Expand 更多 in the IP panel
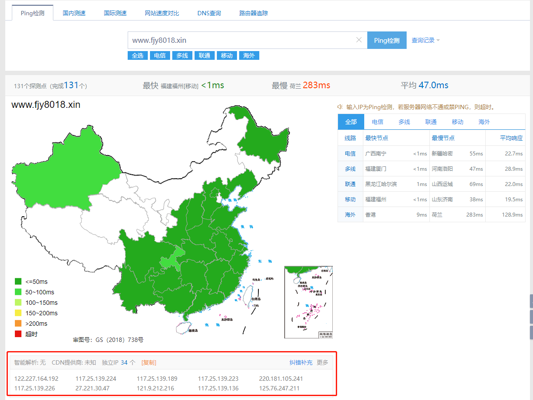 (322, 362)
